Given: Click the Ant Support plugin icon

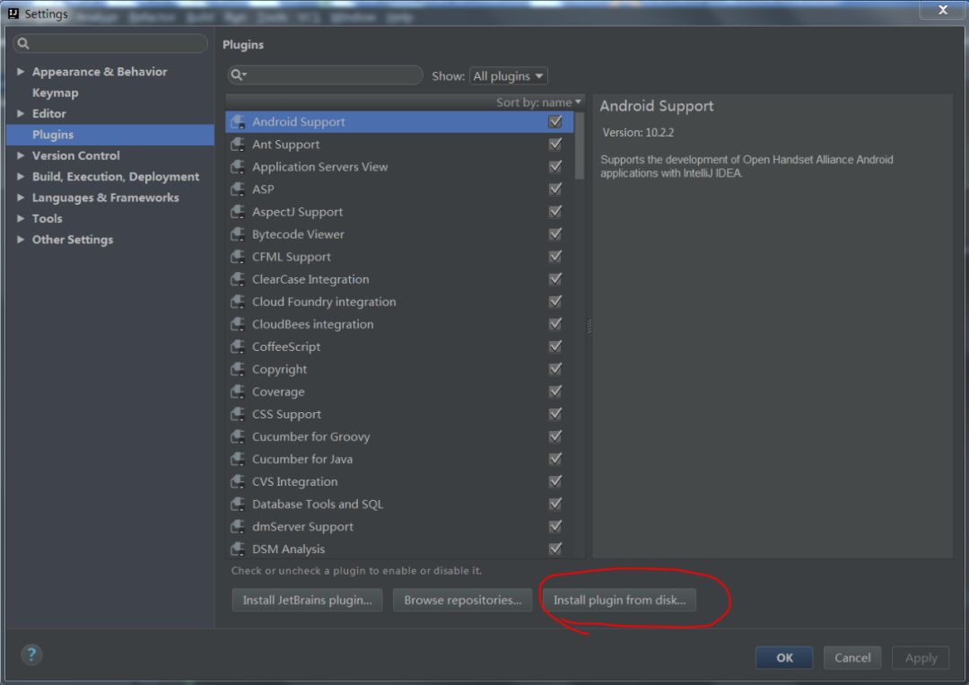Looking at the screenshot, I should pyautogui.click(x=237, y=144).
